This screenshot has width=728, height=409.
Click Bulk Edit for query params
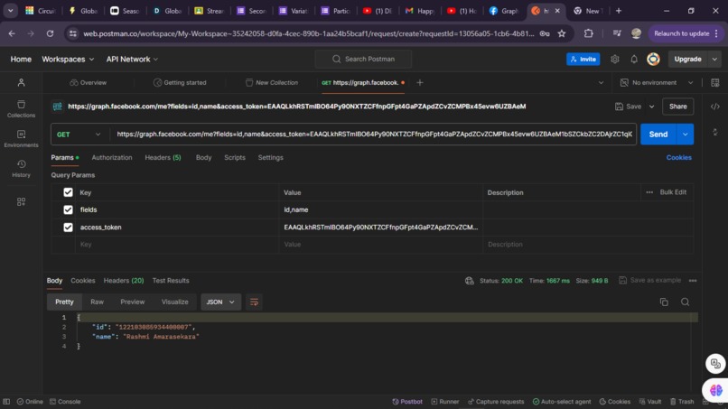coord(673,192)
